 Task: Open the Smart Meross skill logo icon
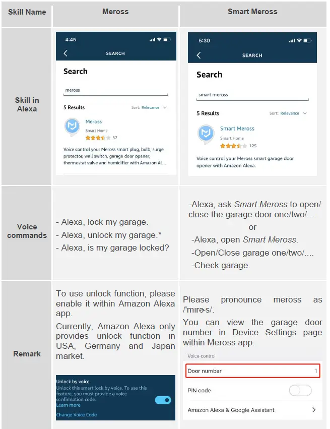pyautogui.click(x=206, y=134)
